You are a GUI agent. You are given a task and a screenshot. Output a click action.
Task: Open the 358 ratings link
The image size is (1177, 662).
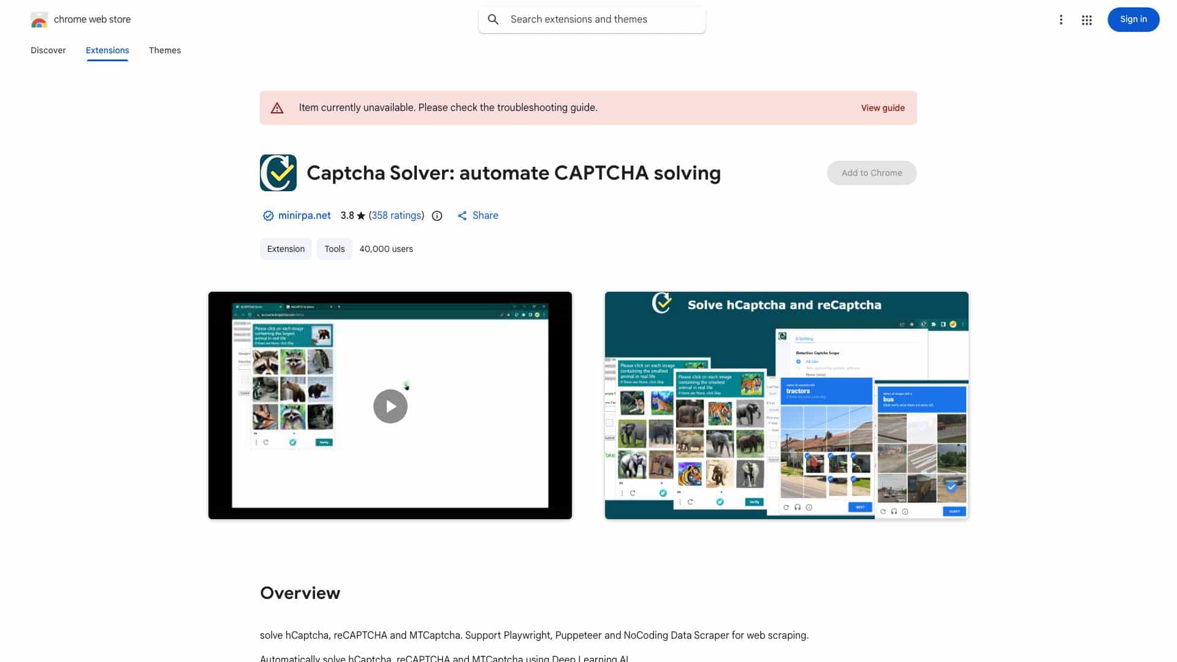tap(397, 216)
